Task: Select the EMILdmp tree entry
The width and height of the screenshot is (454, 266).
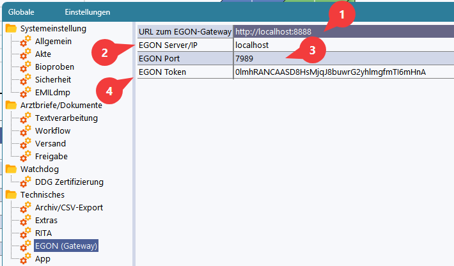Action: coord(52,93)
